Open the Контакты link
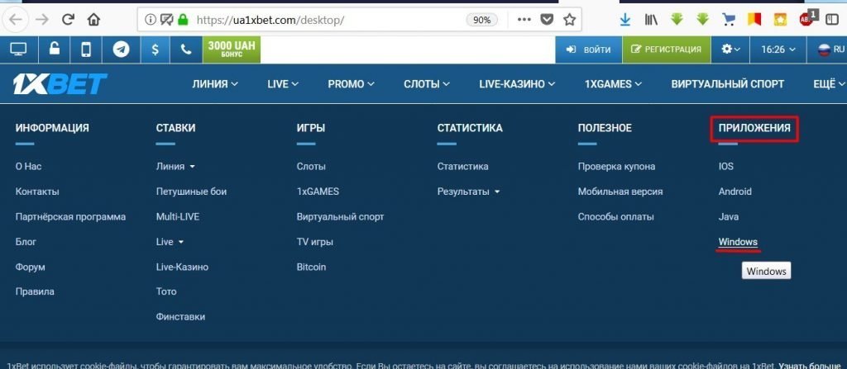Image resolution: width=847 pixels, height=369 pixels. coord(37,192)
